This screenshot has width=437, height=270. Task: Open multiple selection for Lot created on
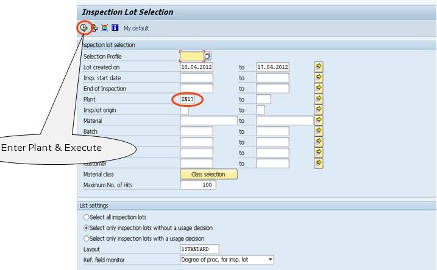click(319, 67)
